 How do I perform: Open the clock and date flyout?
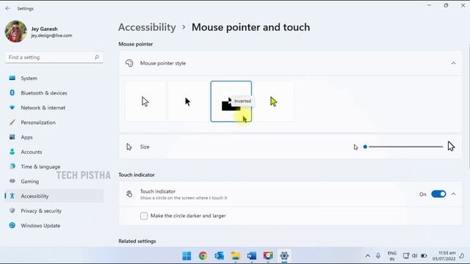444,256
